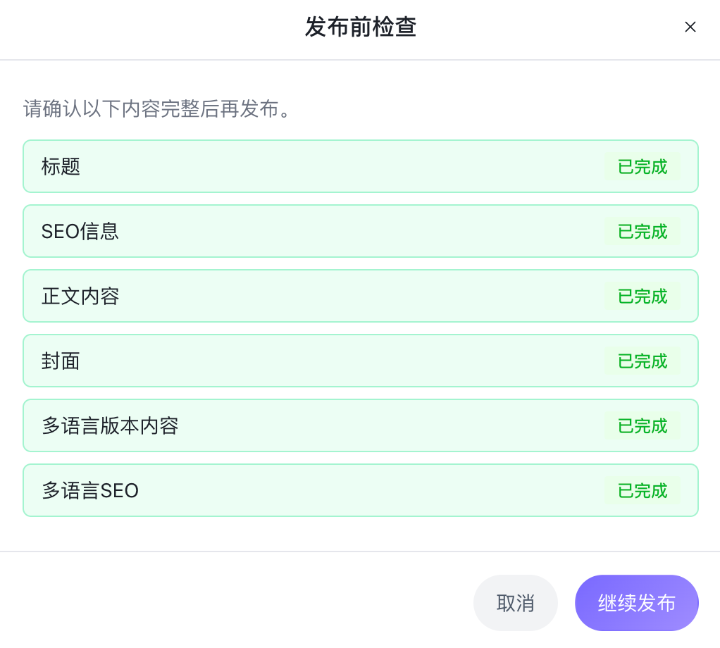The height and width of the screenshot is (648, 720).
Task: Click the empty middle of the 多语言SEO row
Action: pyautogui.click(x=366, y=491)
